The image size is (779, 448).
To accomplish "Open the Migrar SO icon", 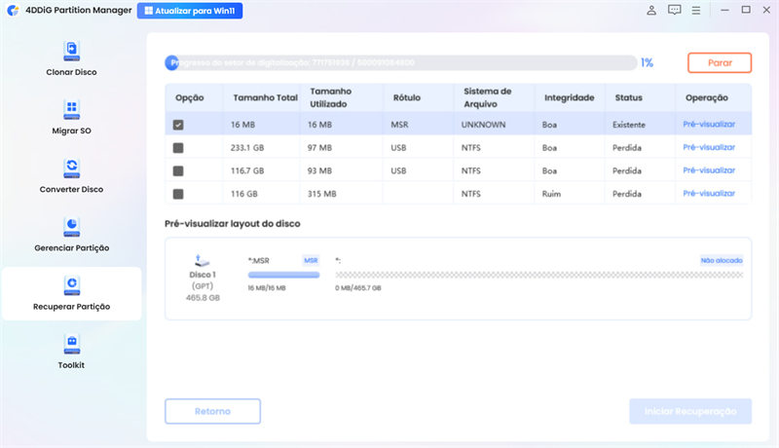I will (x=71, y=108).
